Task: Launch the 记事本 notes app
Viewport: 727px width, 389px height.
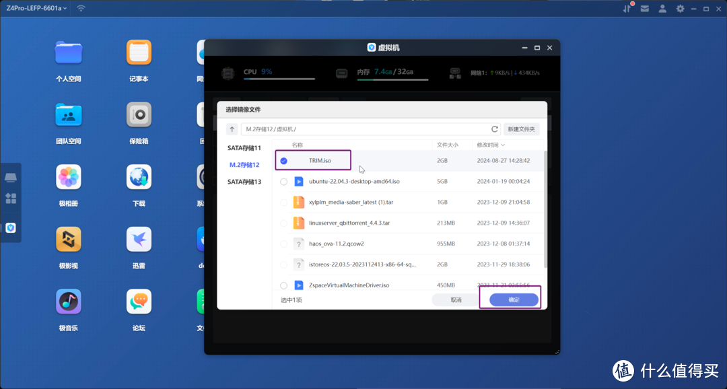Action: point(139,52)
